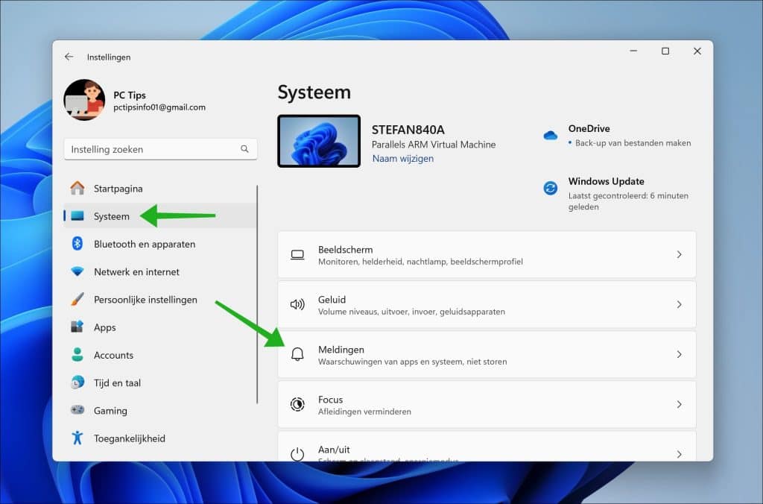Screen dimensions: 763x504
Task: Expand Meldingen using its chevron
Action: 679,354
